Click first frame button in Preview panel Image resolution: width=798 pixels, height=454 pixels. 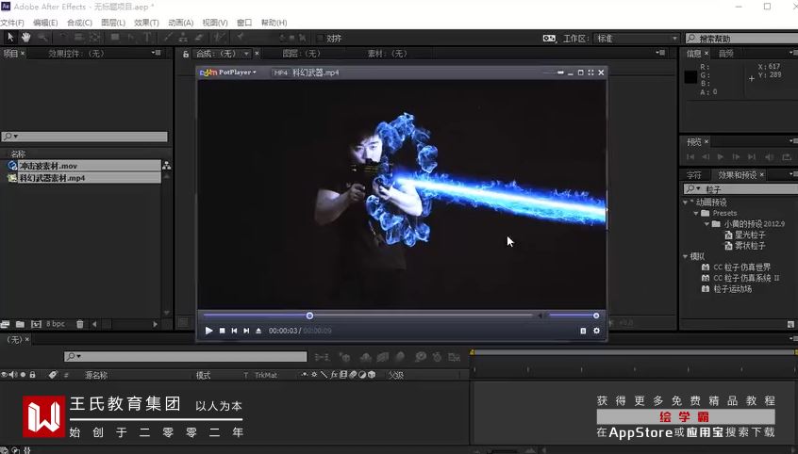pos(690,157)
